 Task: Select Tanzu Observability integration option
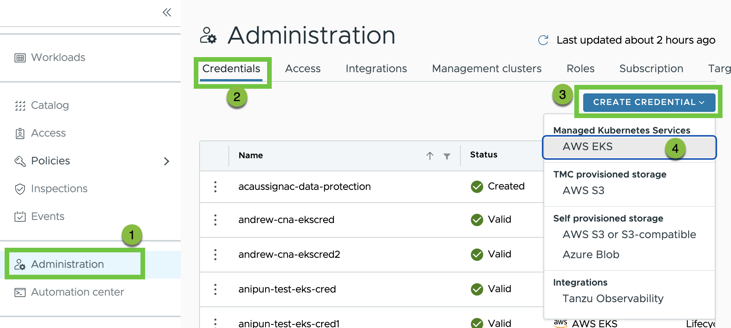pos(613,299)
